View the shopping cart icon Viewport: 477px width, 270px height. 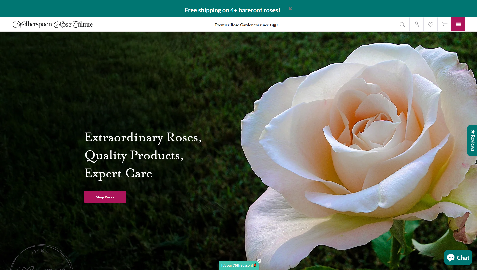point(444,24)
